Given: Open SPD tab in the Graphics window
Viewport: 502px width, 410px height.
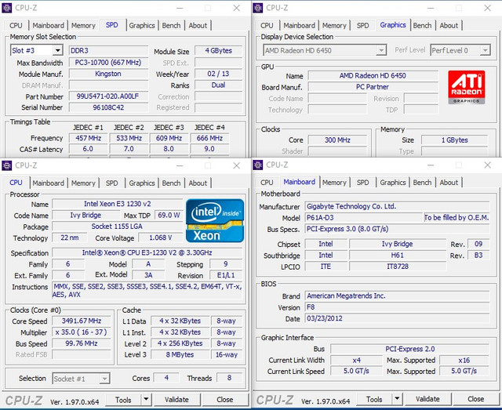Looking at the screenshot, I should pos(362,25).
